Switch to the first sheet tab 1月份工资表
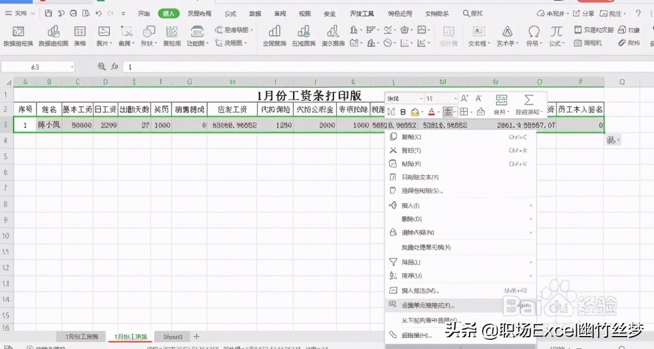 tap(81, 336)
